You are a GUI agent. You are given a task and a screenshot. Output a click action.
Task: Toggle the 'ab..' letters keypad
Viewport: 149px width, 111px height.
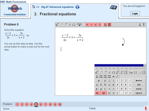(98, 93)
